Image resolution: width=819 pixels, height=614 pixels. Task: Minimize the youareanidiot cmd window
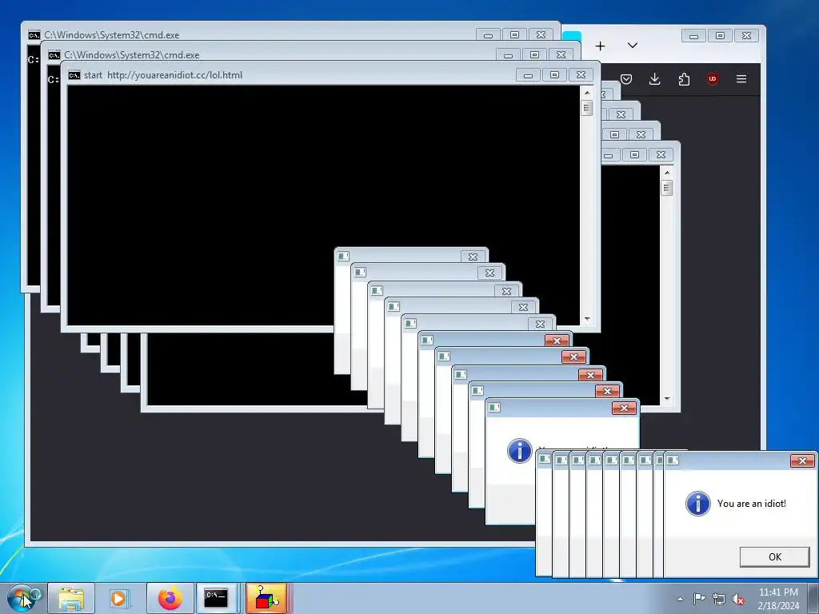pyautogui.click(x=528, y=75)
